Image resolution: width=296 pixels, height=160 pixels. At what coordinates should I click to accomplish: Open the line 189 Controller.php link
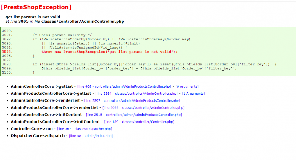point(139,122)
